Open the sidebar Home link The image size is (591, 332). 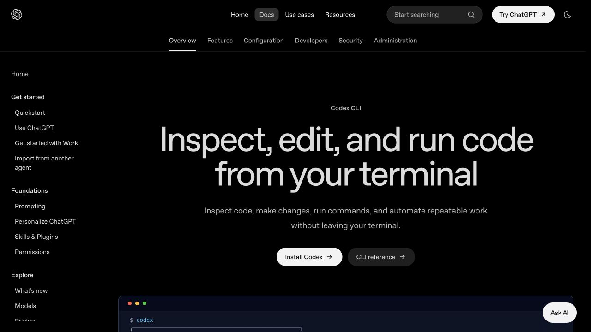coord(20,74)
